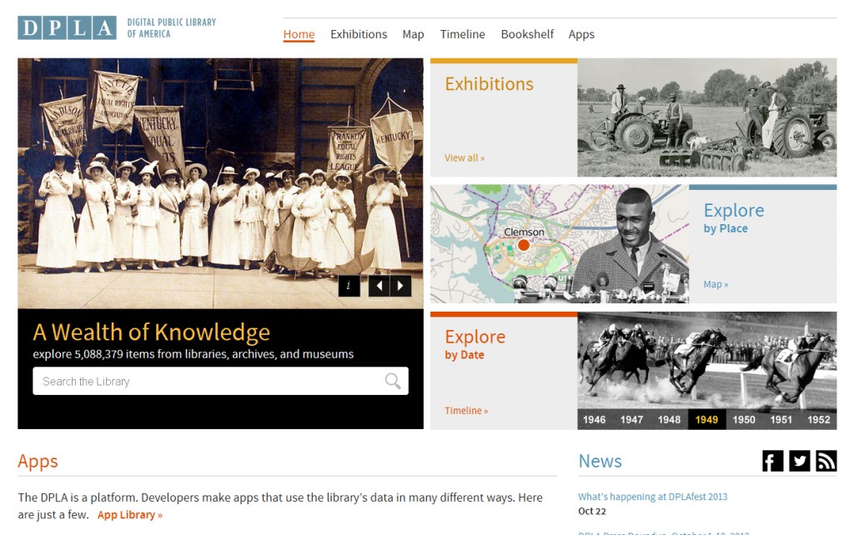Follow the Timeline » link
This screenshot has height=535, width=854.
466,411
